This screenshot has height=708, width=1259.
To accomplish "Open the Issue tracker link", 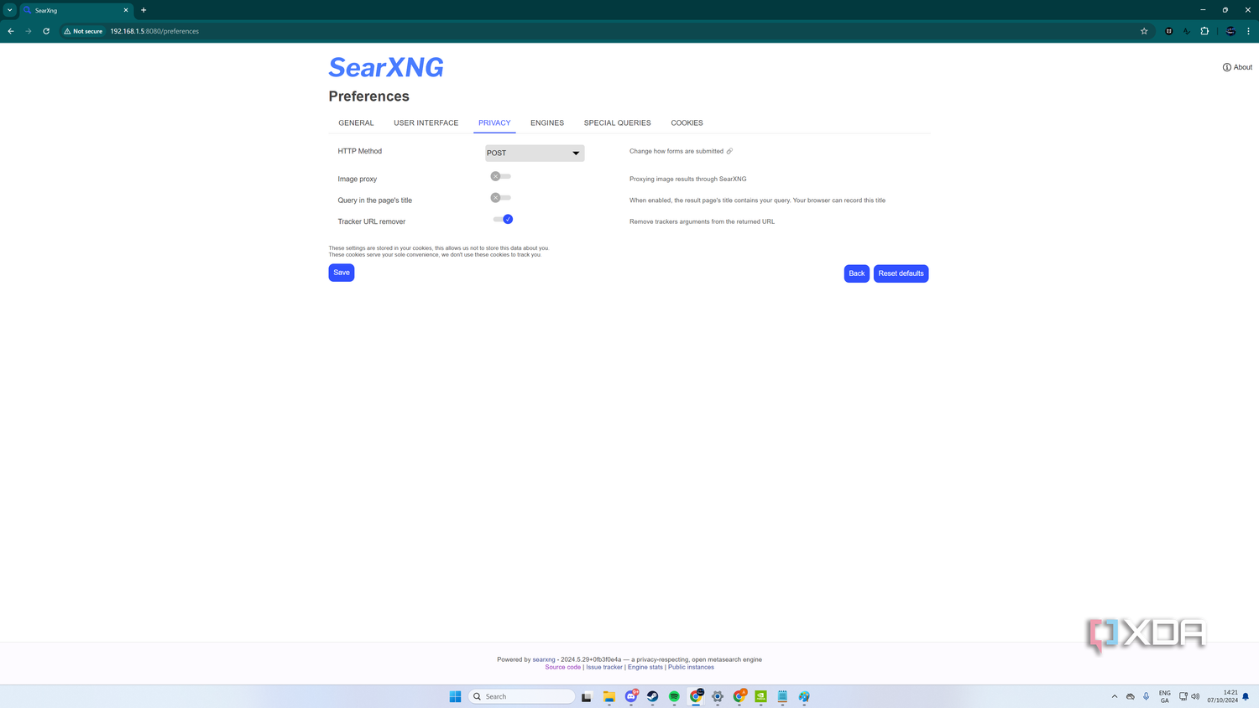I will (x=604, y=667).
